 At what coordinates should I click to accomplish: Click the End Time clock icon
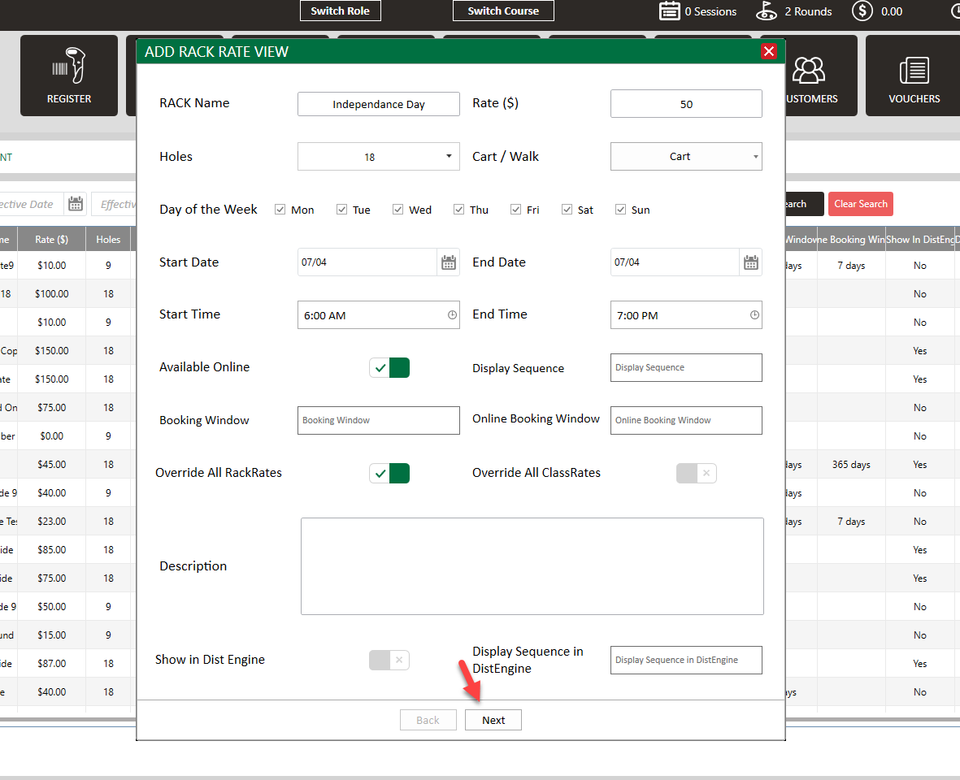click(x=754, y=315)
